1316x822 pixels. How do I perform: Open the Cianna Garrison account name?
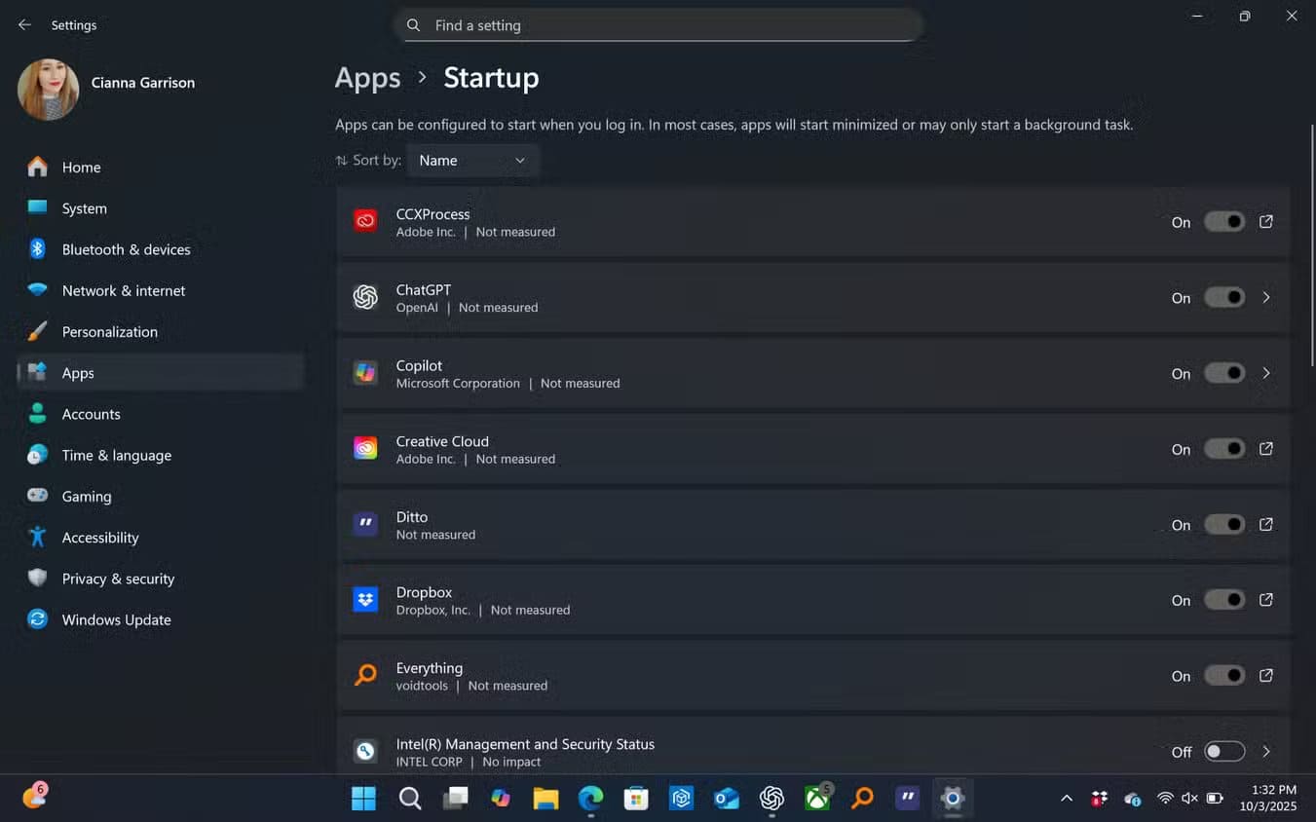pyautogui.click(x=143, y=83)
